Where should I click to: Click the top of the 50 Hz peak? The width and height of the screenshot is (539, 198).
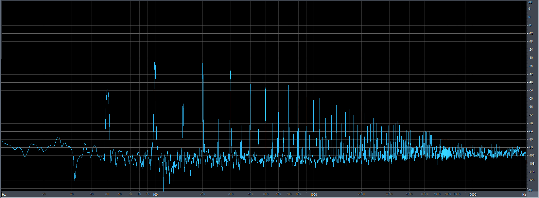[x=107, y=89]
